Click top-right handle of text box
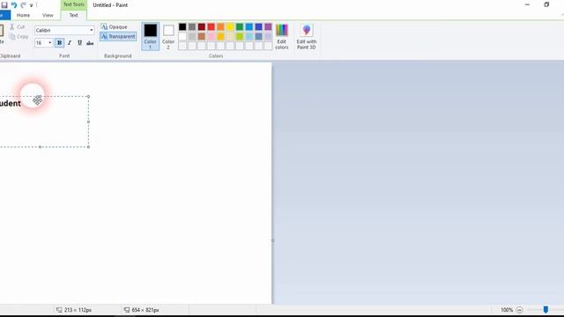 (x=88, y=96)
